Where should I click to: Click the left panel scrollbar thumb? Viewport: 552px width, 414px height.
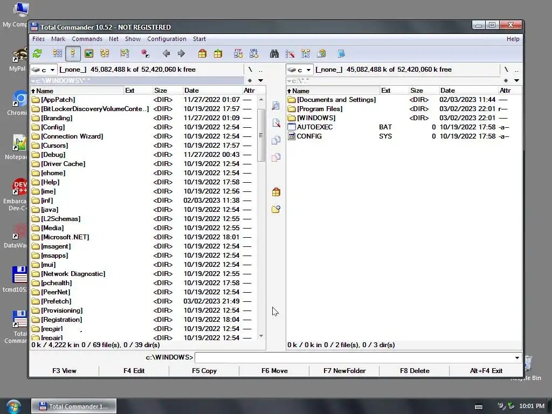pyautogui.click(x=261, y=135)
